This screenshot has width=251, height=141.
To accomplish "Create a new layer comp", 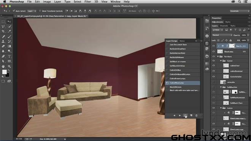I will [x=191, y=116].
